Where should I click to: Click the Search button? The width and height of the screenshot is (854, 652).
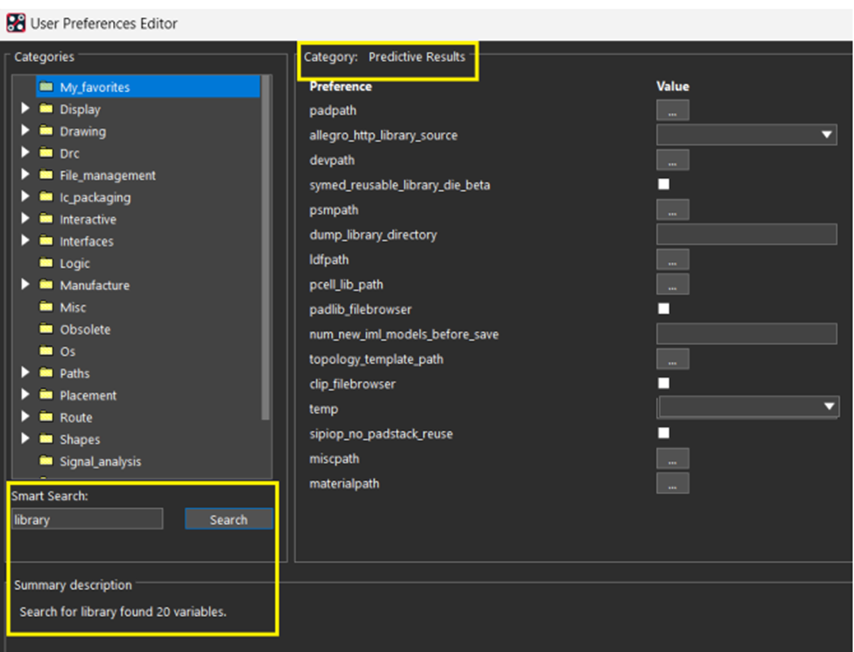pos(229,520)
